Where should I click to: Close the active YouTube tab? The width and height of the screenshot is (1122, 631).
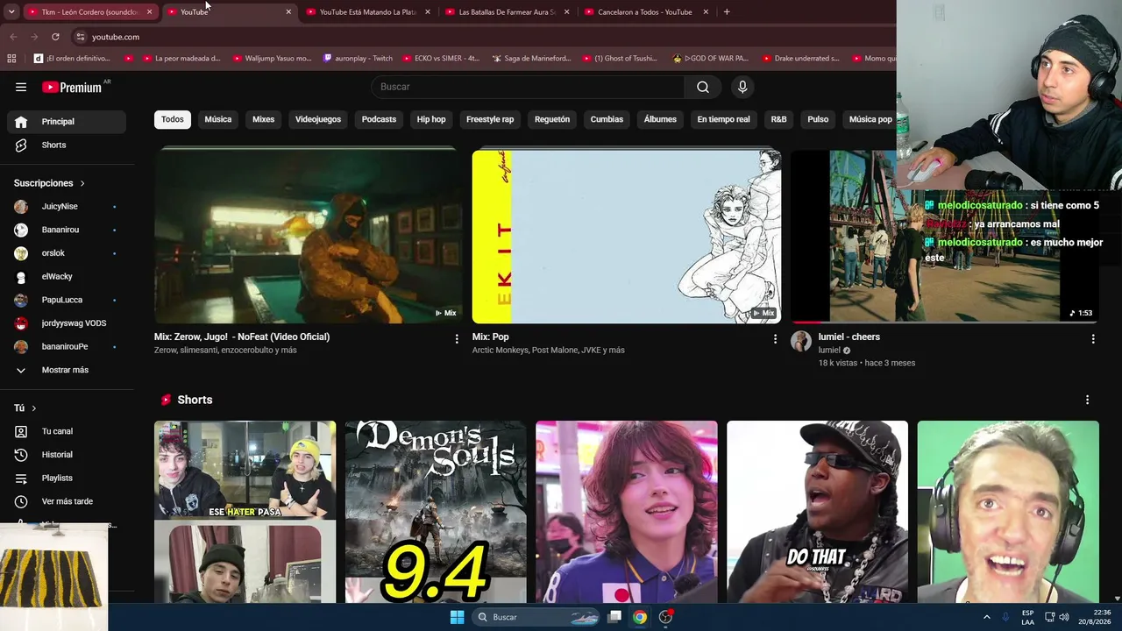288,12
